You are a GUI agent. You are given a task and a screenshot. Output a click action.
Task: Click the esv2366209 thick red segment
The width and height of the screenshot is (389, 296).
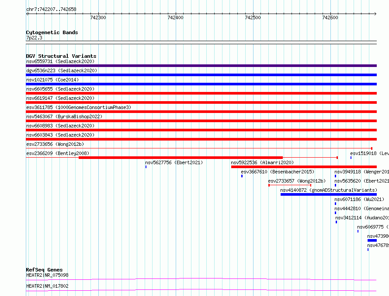tap(181, 158)
